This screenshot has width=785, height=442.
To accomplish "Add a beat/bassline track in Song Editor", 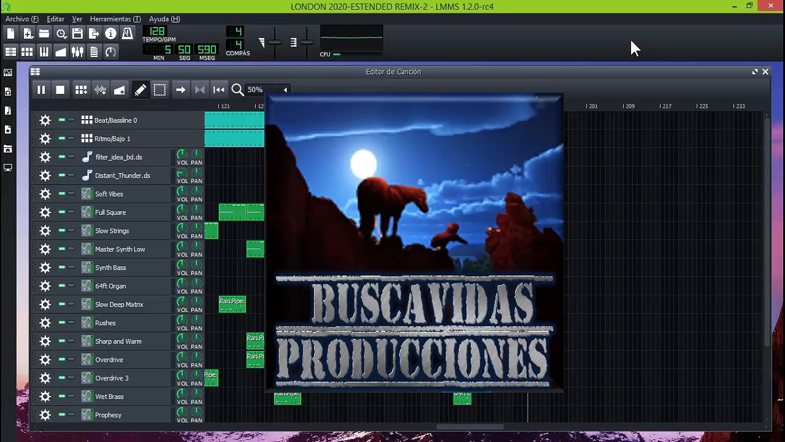I will pos(81,90).
